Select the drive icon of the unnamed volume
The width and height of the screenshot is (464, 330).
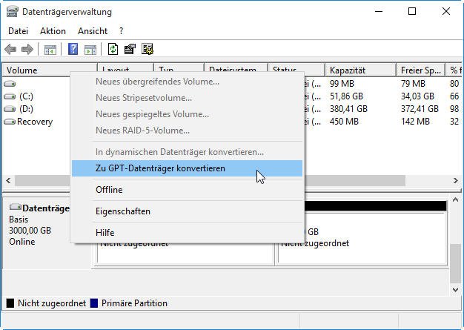(x=10, y=84)
